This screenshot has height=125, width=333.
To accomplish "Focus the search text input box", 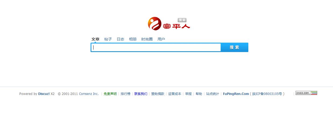I will 156,47.
